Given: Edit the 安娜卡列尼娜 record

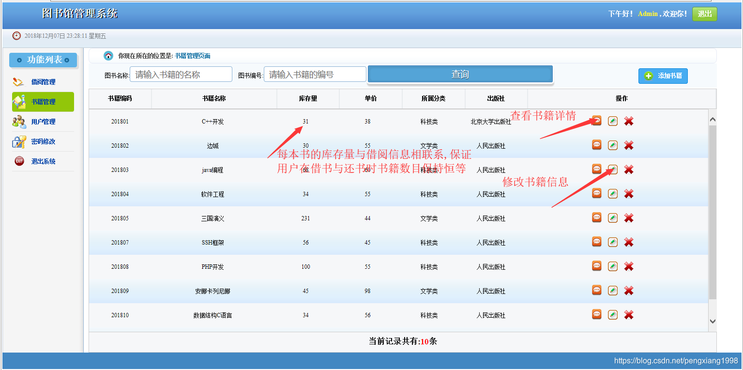Looking at the screenshot, I should (613, 291).
